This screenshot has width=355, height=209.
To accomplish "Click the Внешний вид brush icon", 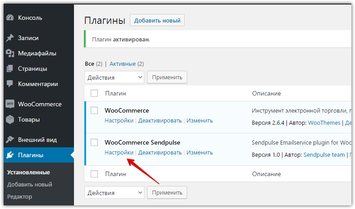I will pyautogui.click(x=10, y=140).
